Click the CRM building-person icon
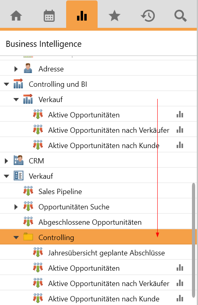Viewport: 198px width, 305px height. [x=19, y=160]
